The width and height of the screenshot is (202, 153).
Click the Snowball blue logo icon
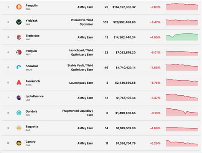coord(19,67)
